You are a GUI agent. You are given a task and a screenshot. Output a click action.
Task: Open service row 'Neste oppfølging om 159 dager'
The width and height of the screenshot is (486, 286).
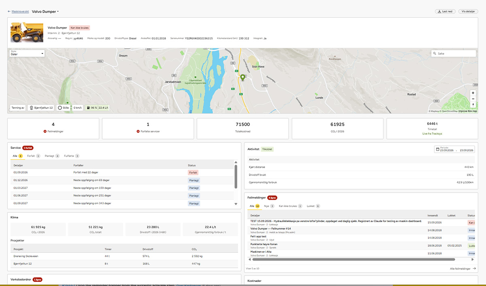[x=122, y=188]
